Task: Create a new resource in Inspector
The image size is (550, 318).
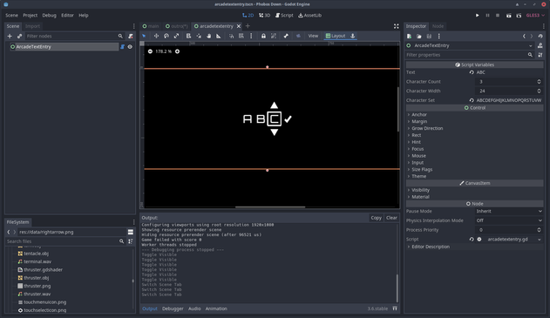Action: pyautogui.click(x=409, y=36)
